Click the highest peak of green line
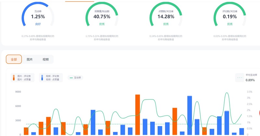 [227, 93]
